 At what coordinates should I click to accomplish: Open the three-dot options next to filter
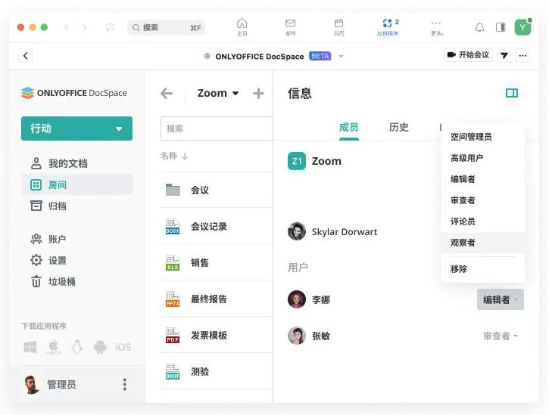pyautogui.click(x=522, y=56)
